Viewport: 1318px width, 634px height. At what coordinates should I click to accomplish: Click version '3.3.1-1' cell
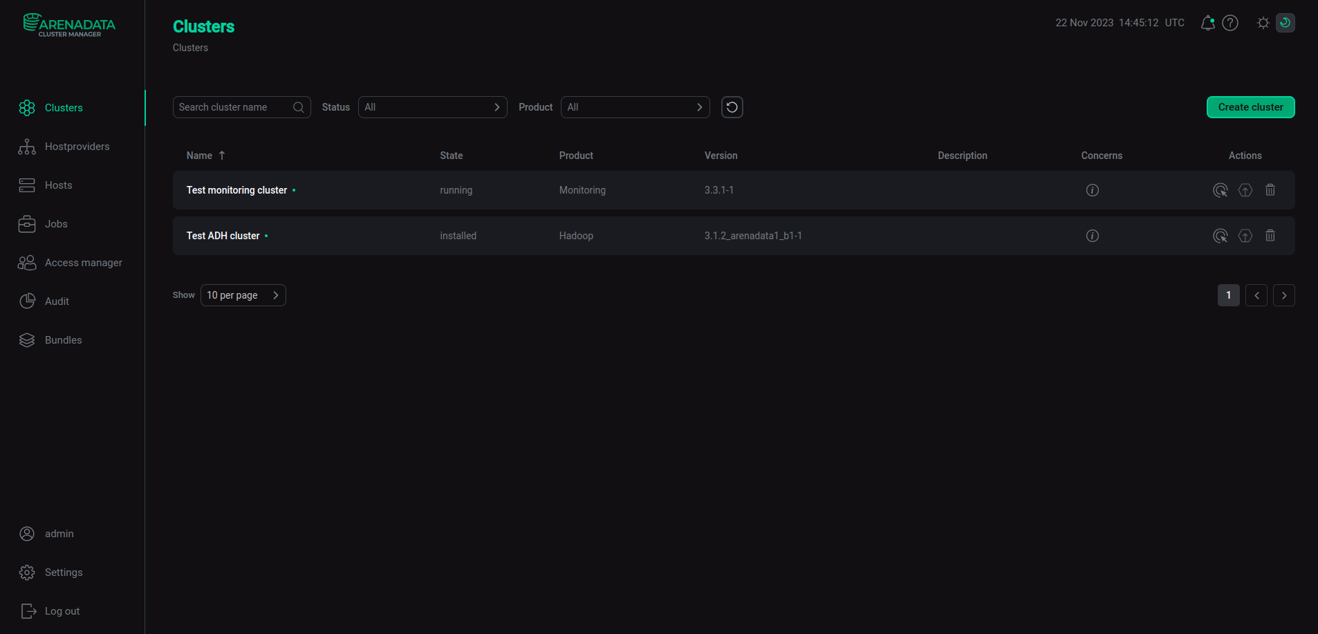(x=719, y=190)
